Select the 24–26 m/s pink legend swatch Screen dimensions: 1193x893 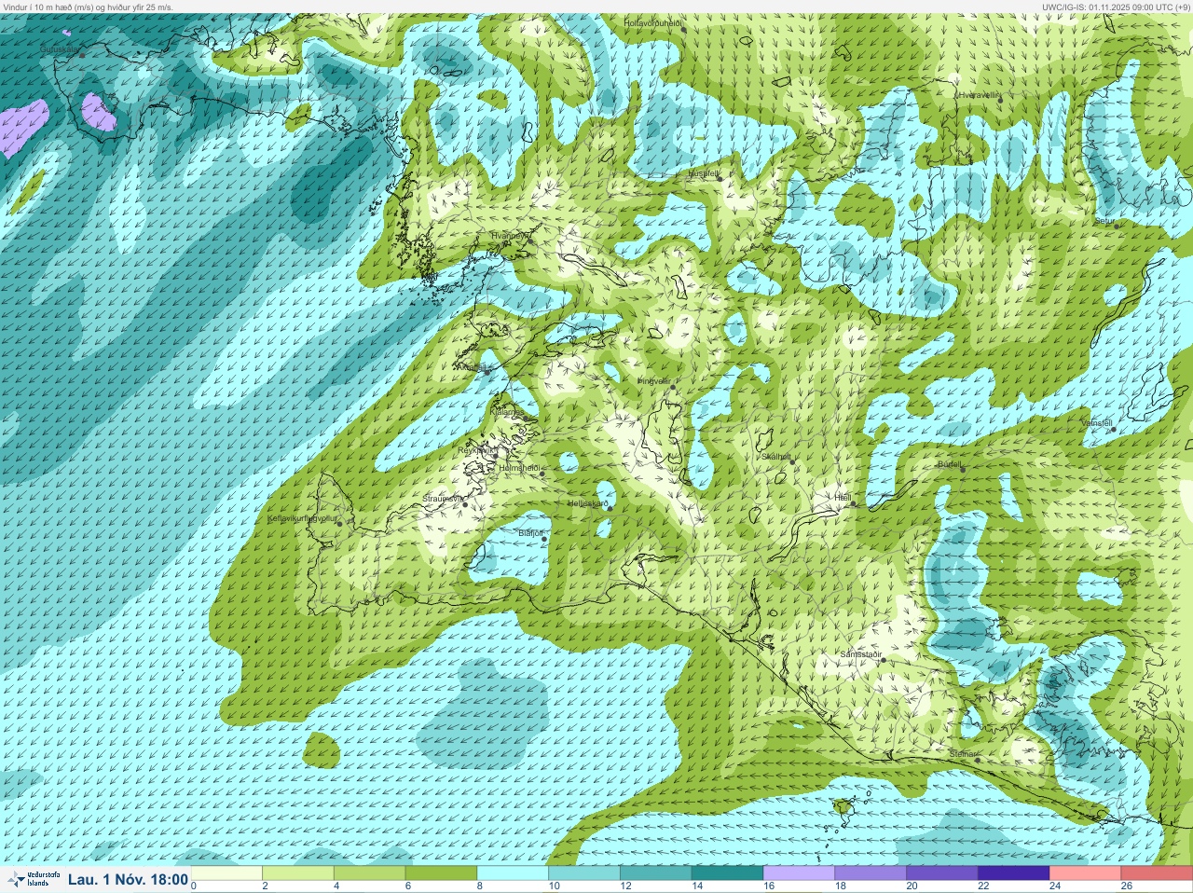(x=1084, y=872)
